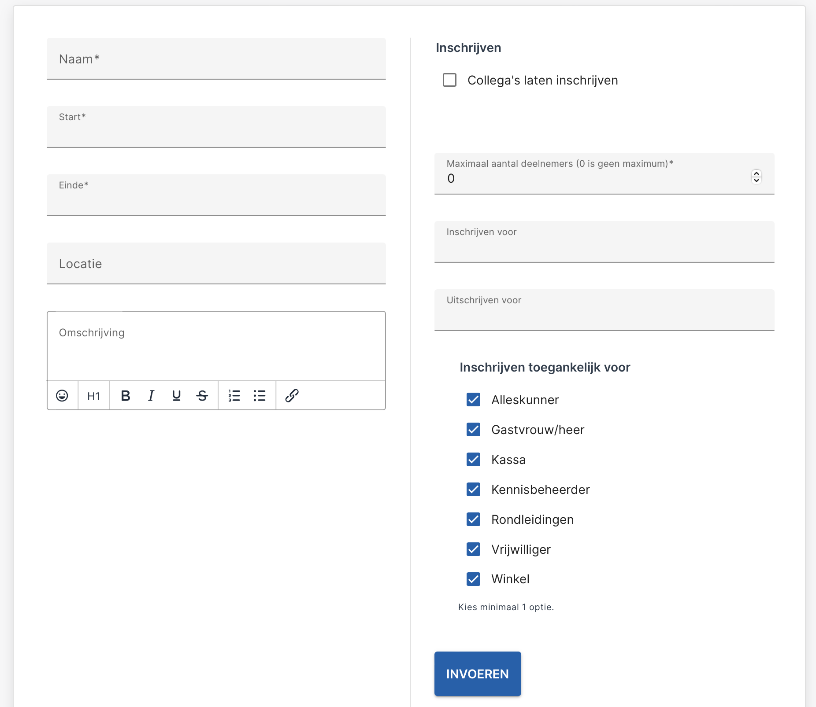Toggle bold formatting in Omschrijving editor
Image resolution: width=816 pixels, height=707 pixels.
click(126, 396)
